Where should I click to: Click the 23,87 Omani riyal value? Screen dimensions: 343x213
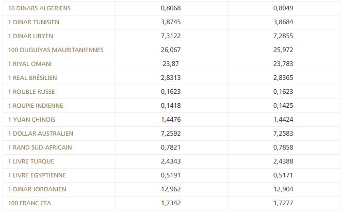coord(171,64)
